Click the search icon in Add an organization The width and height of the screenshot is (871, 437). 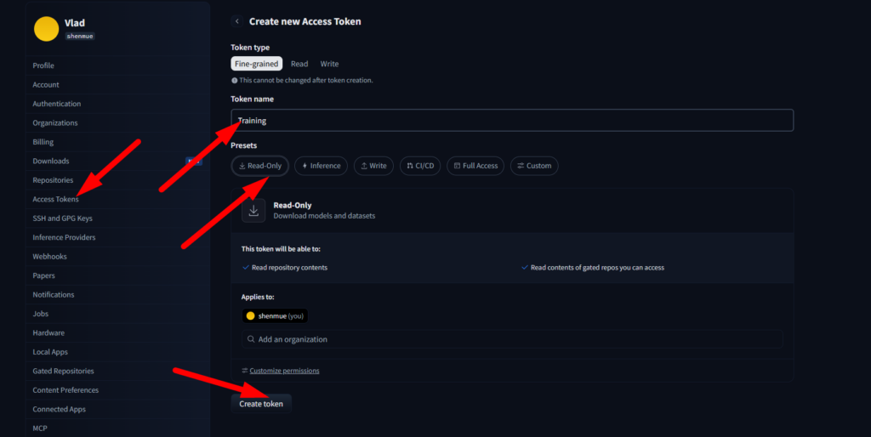(251, 338)
